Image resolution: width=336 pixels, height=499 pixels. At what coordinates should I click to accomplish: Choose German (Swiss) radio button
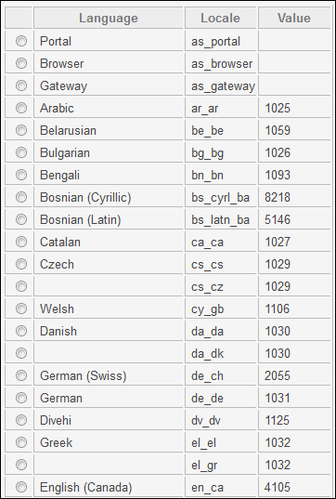[x=21, y=375]
